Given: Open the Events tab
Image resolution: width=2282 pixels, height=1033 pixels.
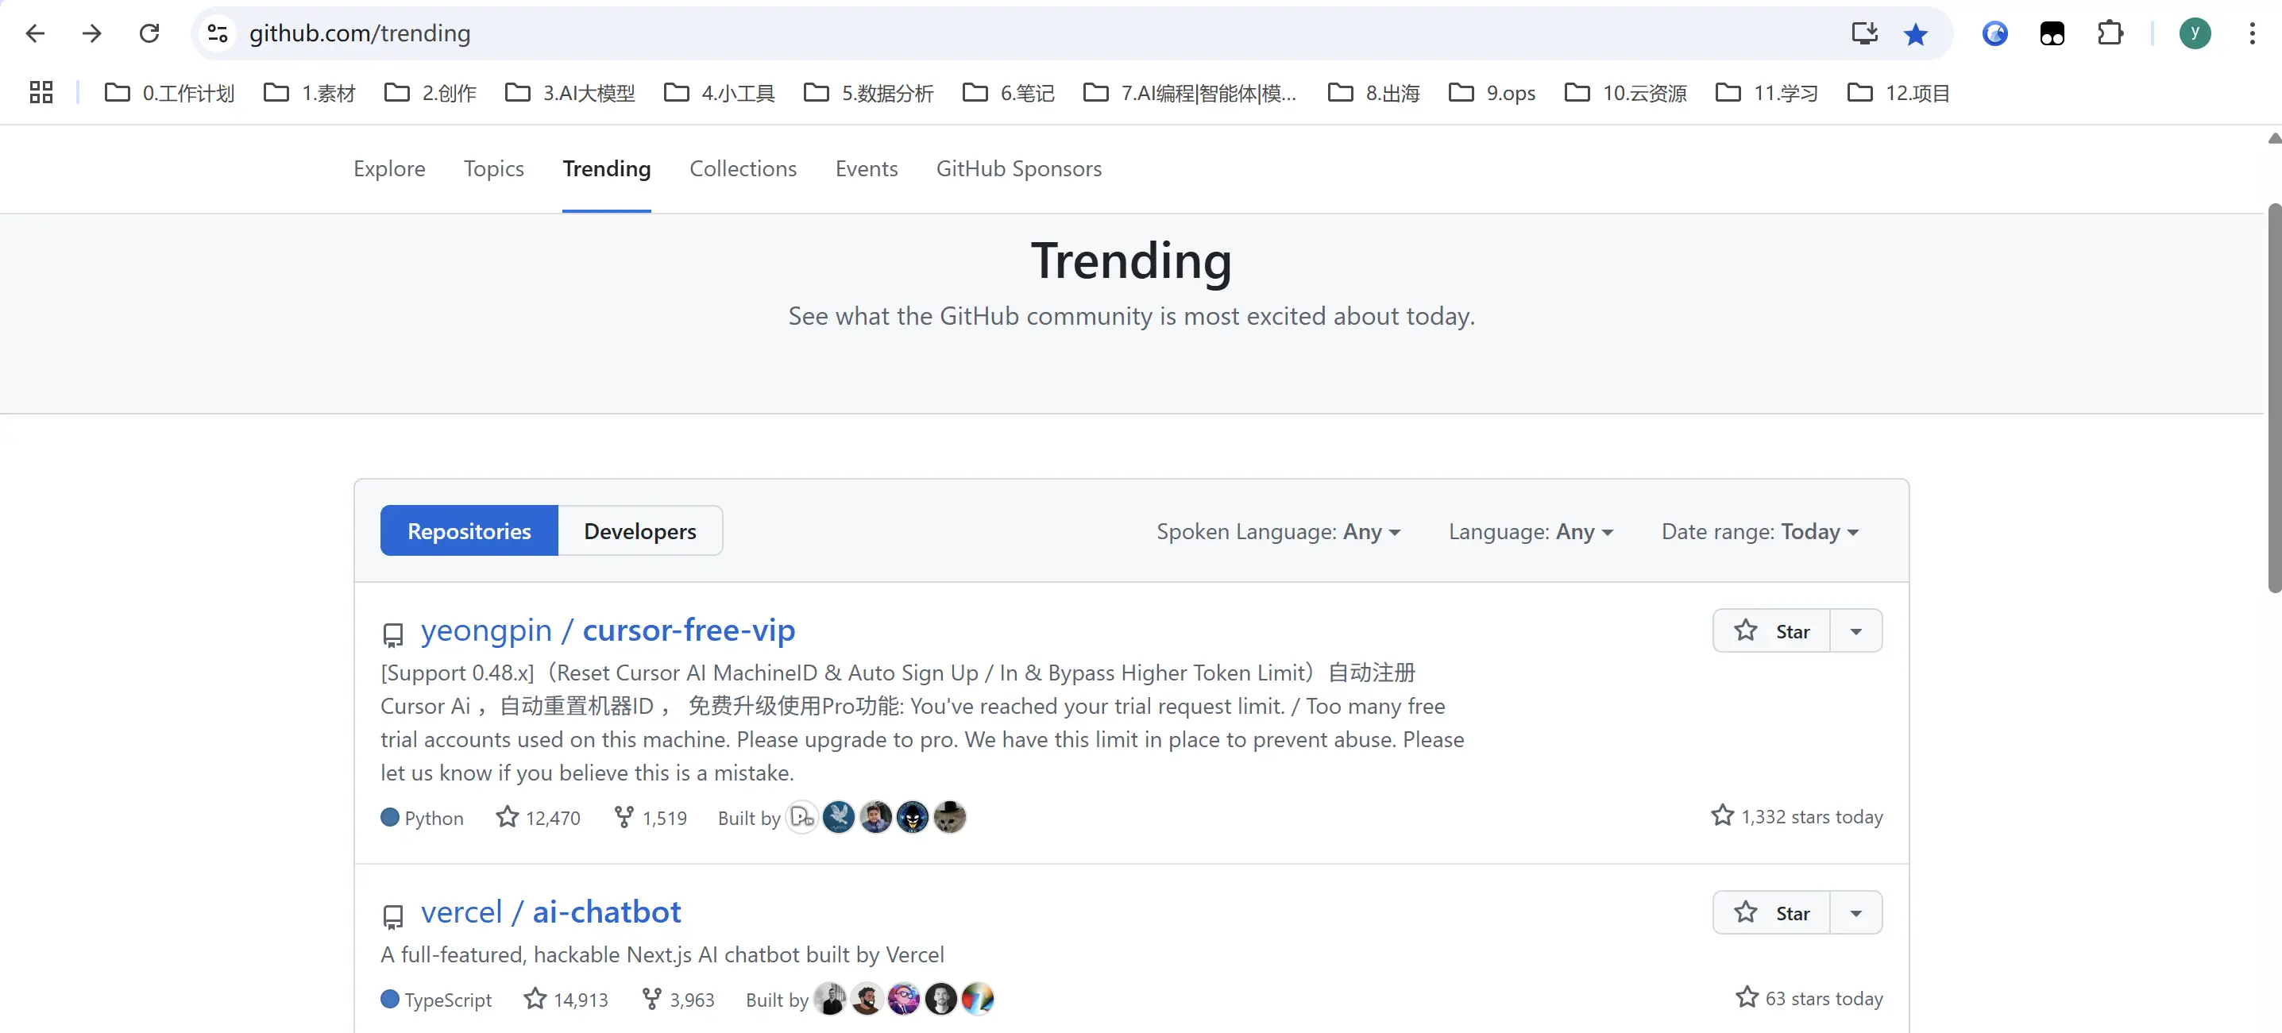Looking at the screenshot, I should pos(867,168).
